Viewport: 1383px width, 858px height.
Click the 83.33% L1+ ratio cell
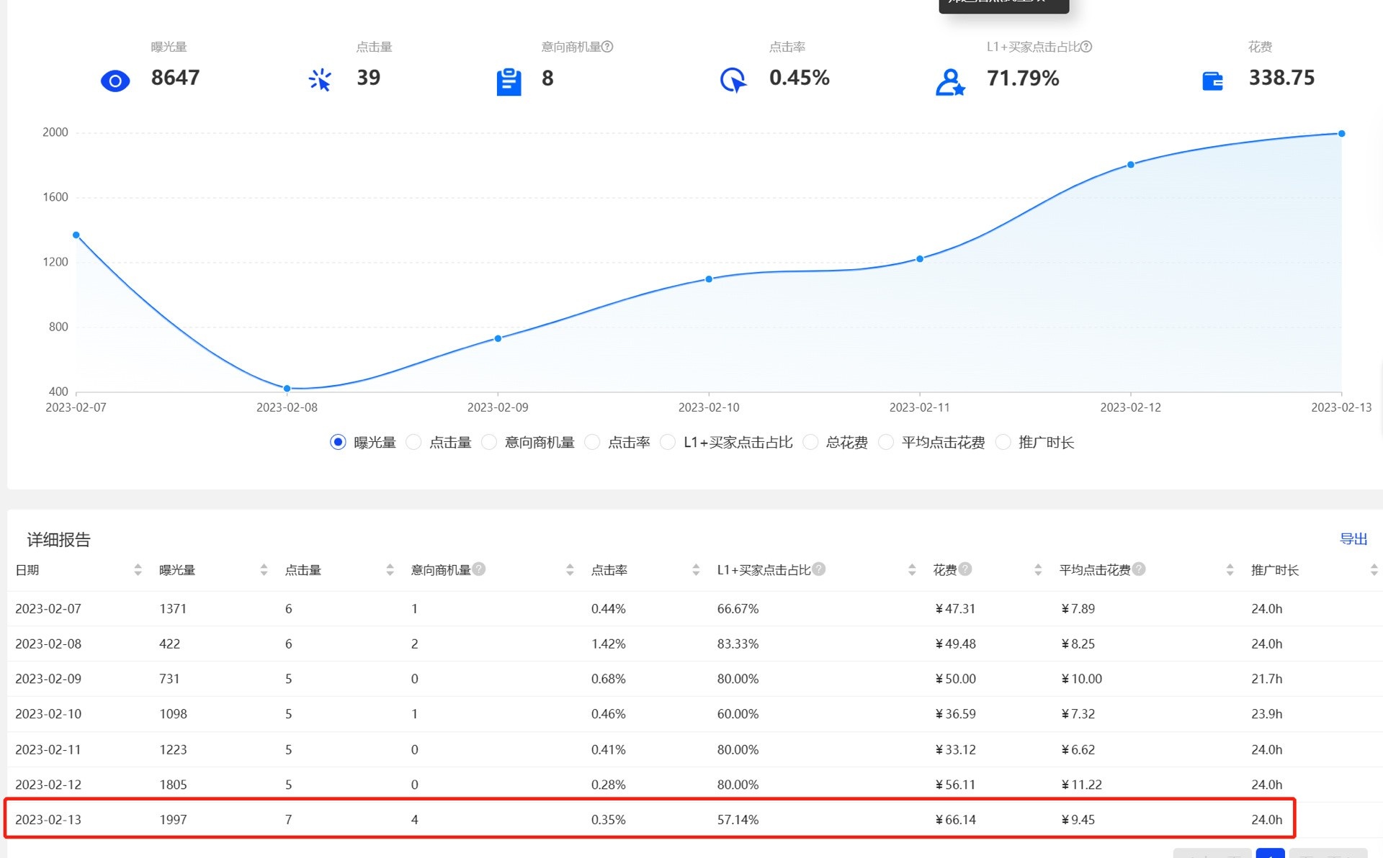tap(738, 644)
